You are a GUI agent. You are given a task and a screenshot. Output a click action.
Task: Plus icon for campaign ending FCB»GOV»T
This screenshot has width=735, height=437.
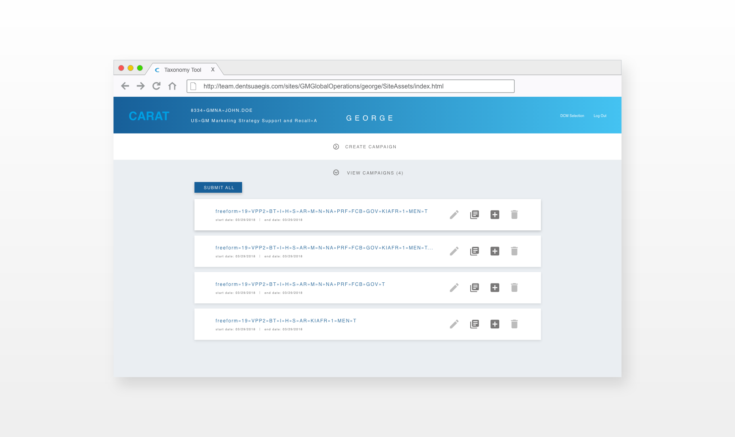(x=495, y=287)
